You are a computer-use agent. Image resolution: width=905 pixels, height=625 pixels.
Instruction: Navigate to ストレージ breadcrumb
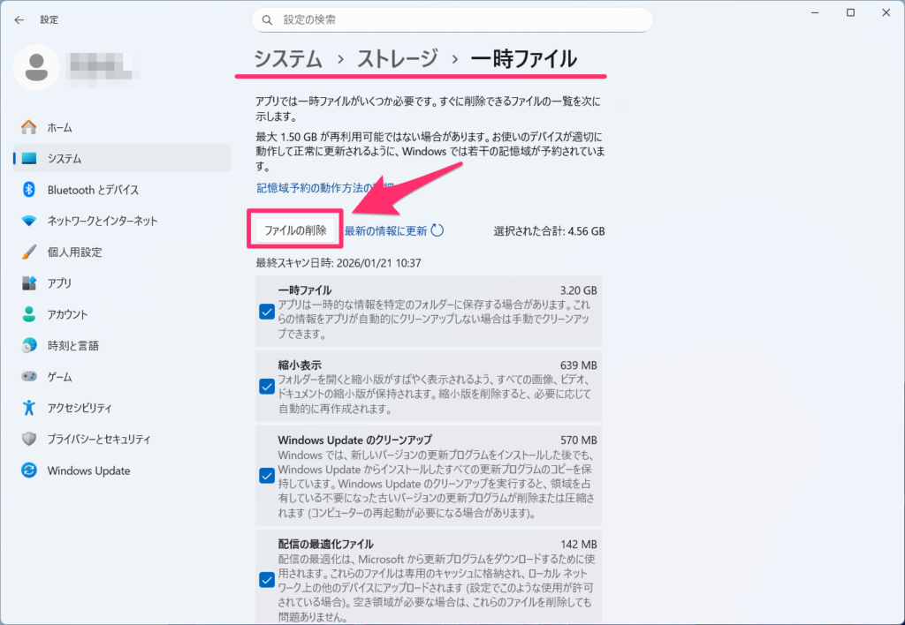[397, 59]
